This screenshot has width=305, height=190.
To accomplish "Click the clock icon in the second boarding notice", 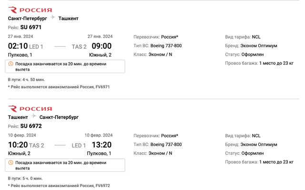I will [10, 162].
